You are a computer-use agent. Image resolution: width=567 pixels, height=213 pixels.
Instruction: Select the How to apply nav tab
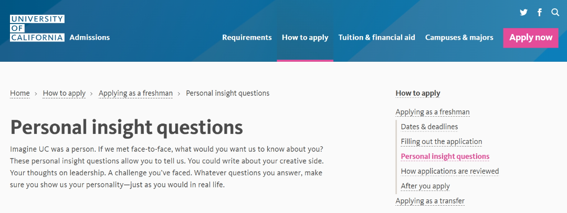coord(305,38)
